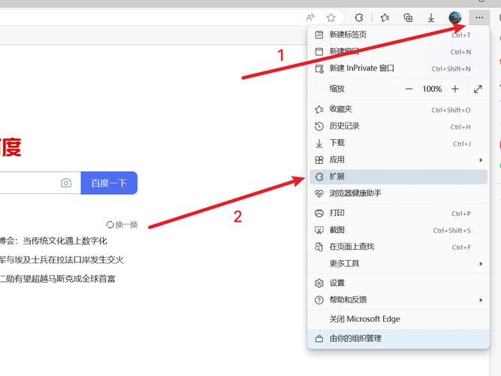Image resolution: width=501 pixels, height=376 pixels.
Task: Enter full screen from the zoom row
Action: tap(478, 89)
